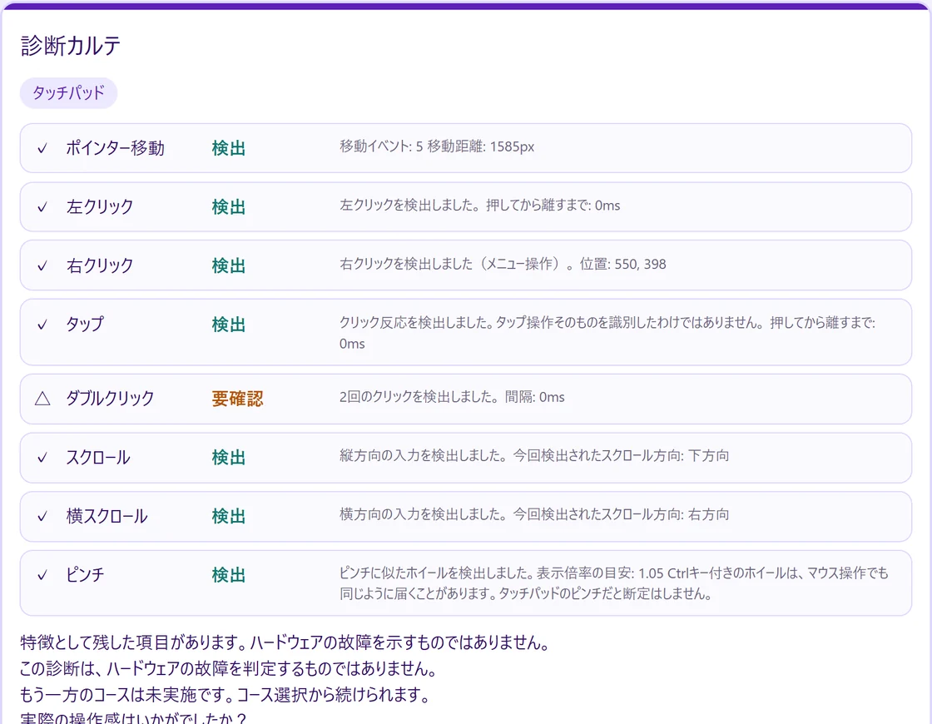Select the ダブルクリック row label
This screenshot has height=724, width=932.
110,399
